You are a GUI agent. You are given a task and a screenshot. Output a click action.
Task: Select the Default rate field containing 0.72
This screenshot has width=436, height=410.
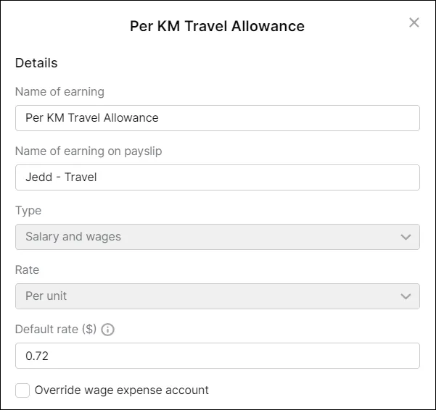point(217,356)
